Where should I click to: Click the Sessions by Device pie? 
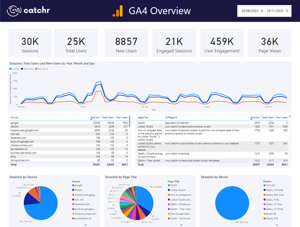click(232, 203)
